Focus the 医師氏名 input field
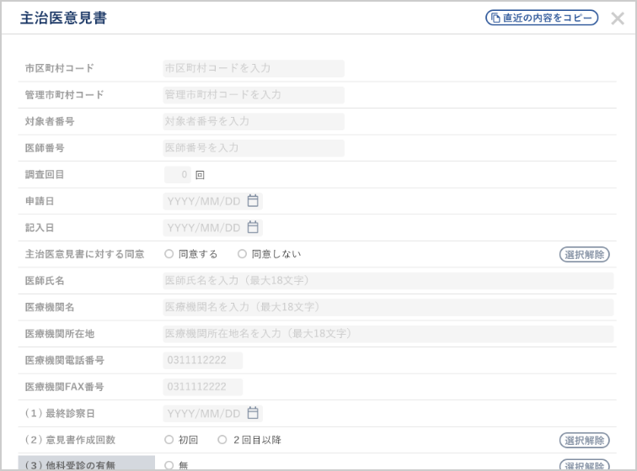 pyautogui.click(x=388, y=281)
